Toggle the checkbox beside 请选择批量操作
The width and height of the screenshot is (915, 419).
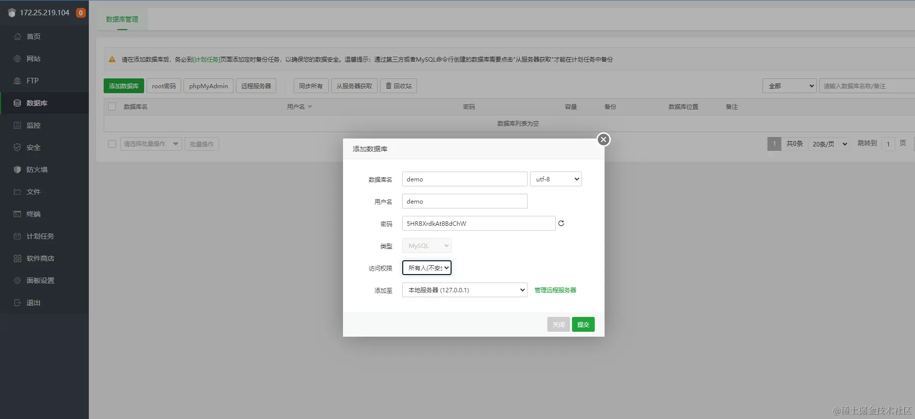coord(112,144)
